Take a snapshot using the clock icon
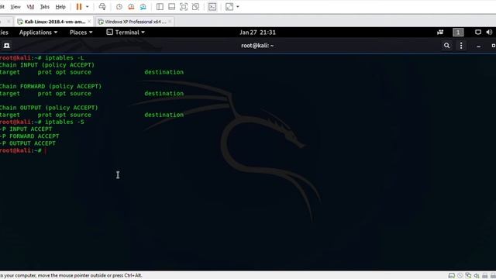496x279 pixels. point(119,7)
